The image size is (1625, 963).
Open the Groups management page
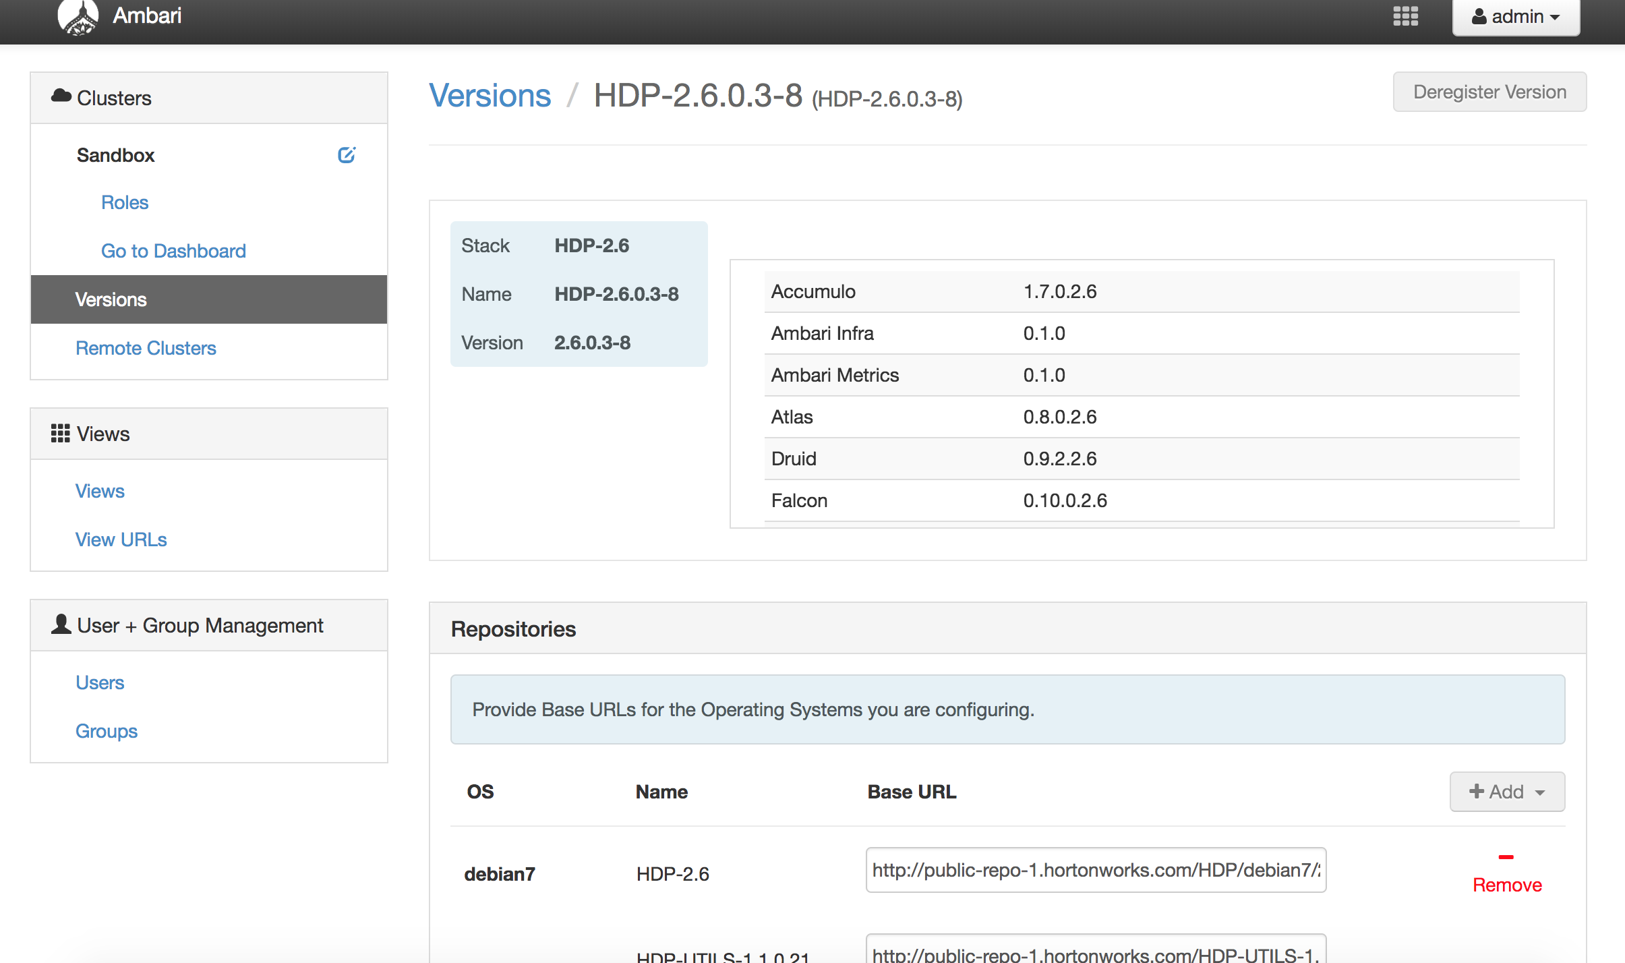[x=106, y=730]
